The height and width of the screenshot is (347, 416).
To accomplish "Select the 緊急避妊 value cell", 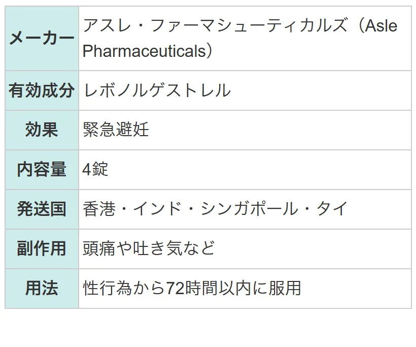I will click(x=245, y=130).
